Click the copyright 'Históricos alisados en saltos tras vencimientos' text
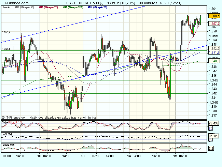 pos(63,118)
